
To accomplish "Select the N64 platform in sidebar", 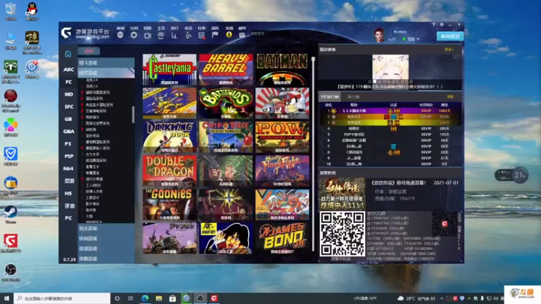I will coord(68,168).
